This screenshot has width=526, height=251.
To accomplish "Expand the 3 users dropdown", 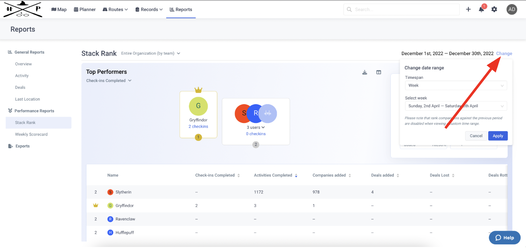I will pyautogui.click(x=256, y=127).
